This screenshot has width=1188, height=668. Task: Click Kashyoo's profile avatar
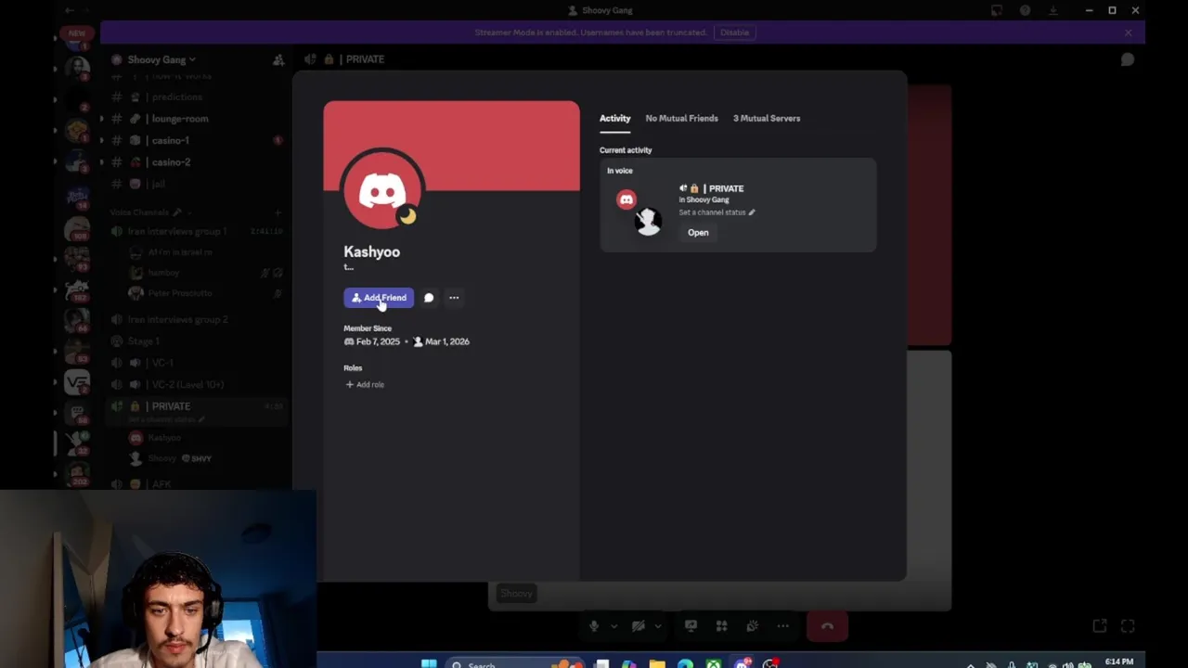[x=382, y=190]
